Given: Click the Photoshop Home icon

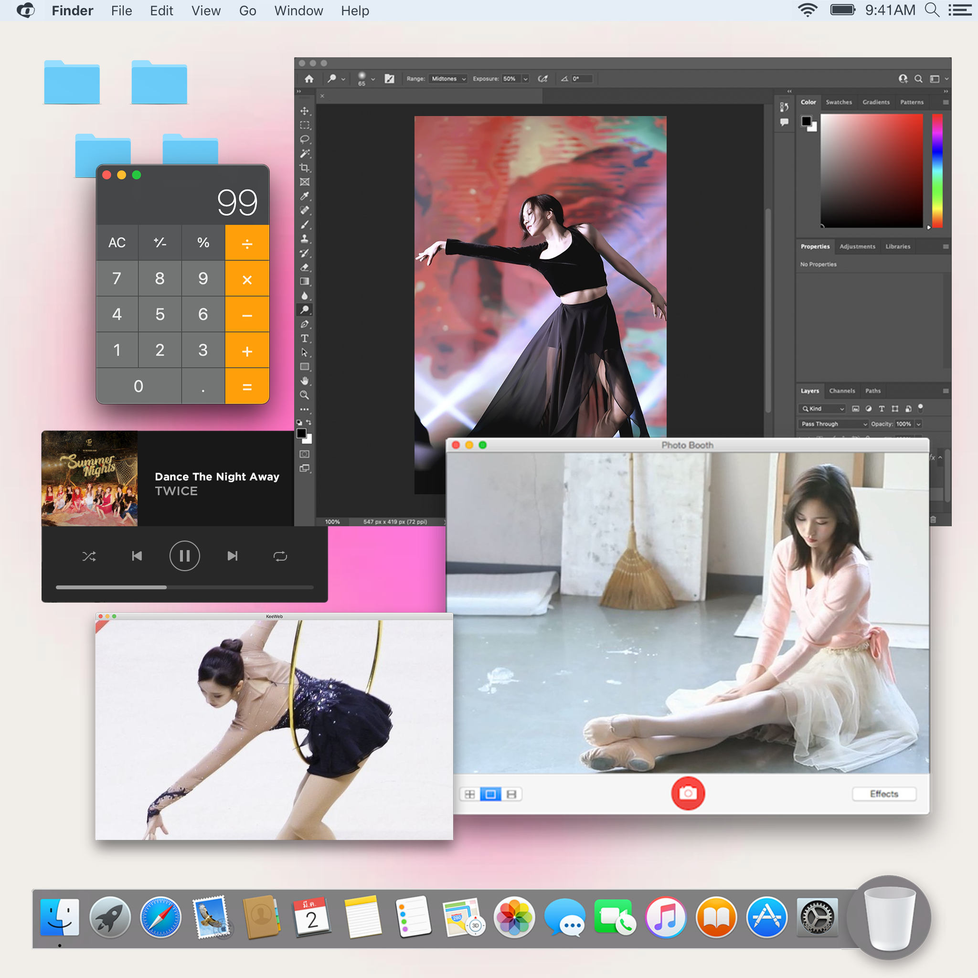Looking at the screenshot, I should click(x=309, y=78).
